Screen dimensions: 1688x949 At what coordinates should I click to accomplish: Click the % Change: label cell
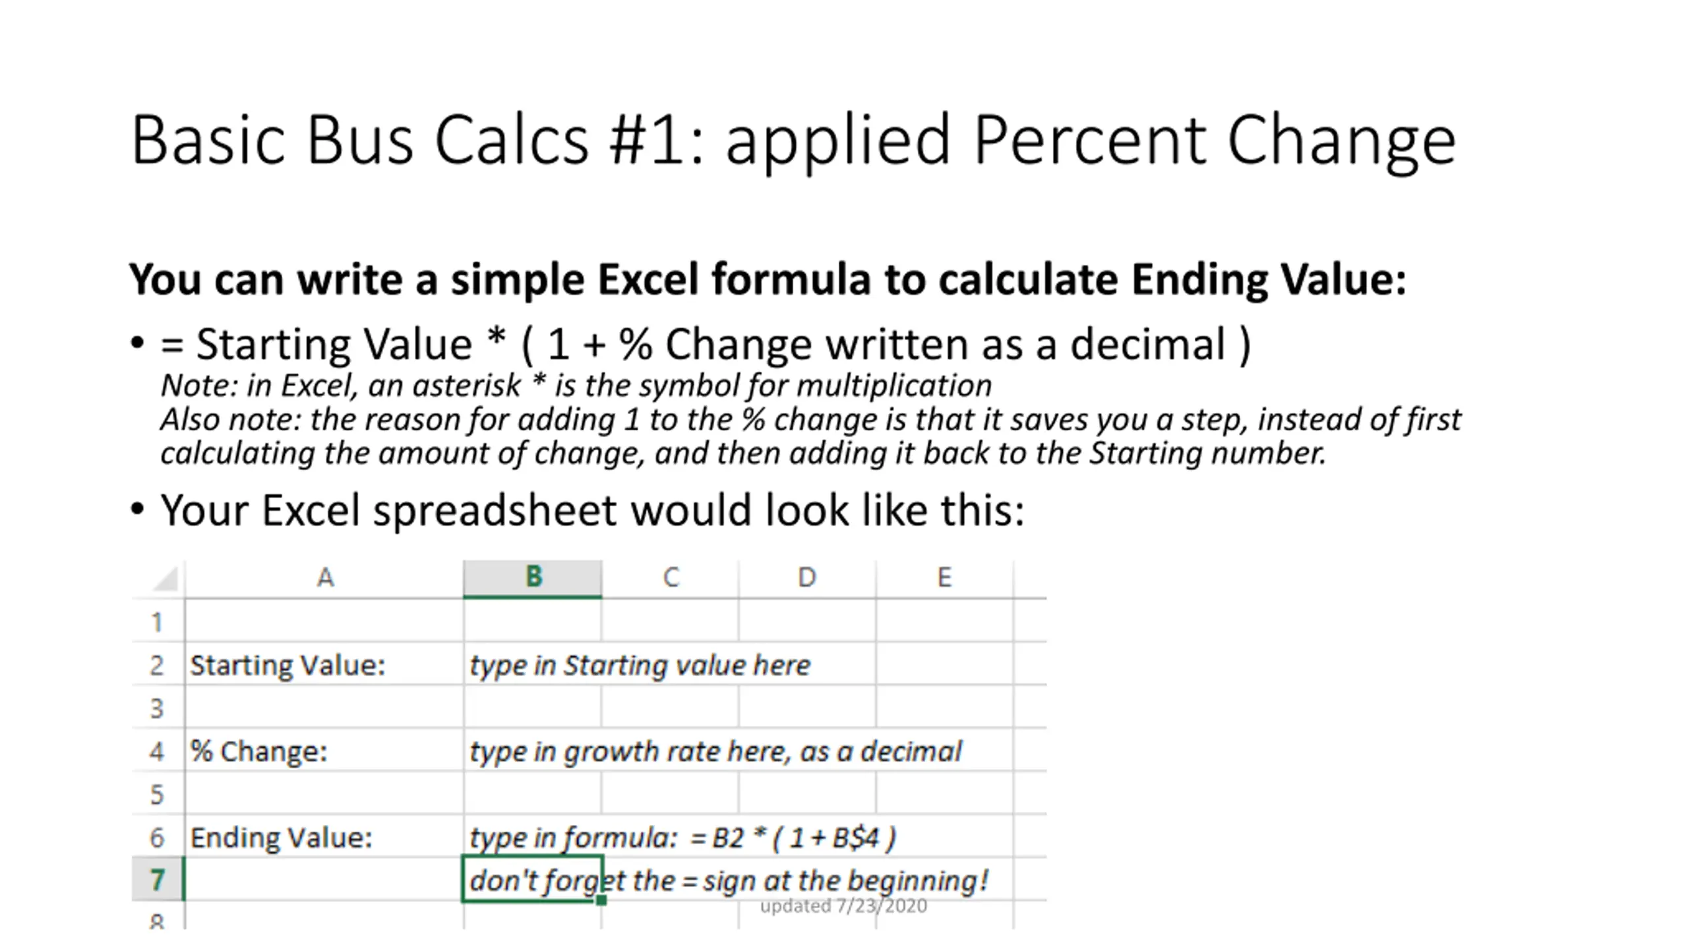click(x=324, y=751)
